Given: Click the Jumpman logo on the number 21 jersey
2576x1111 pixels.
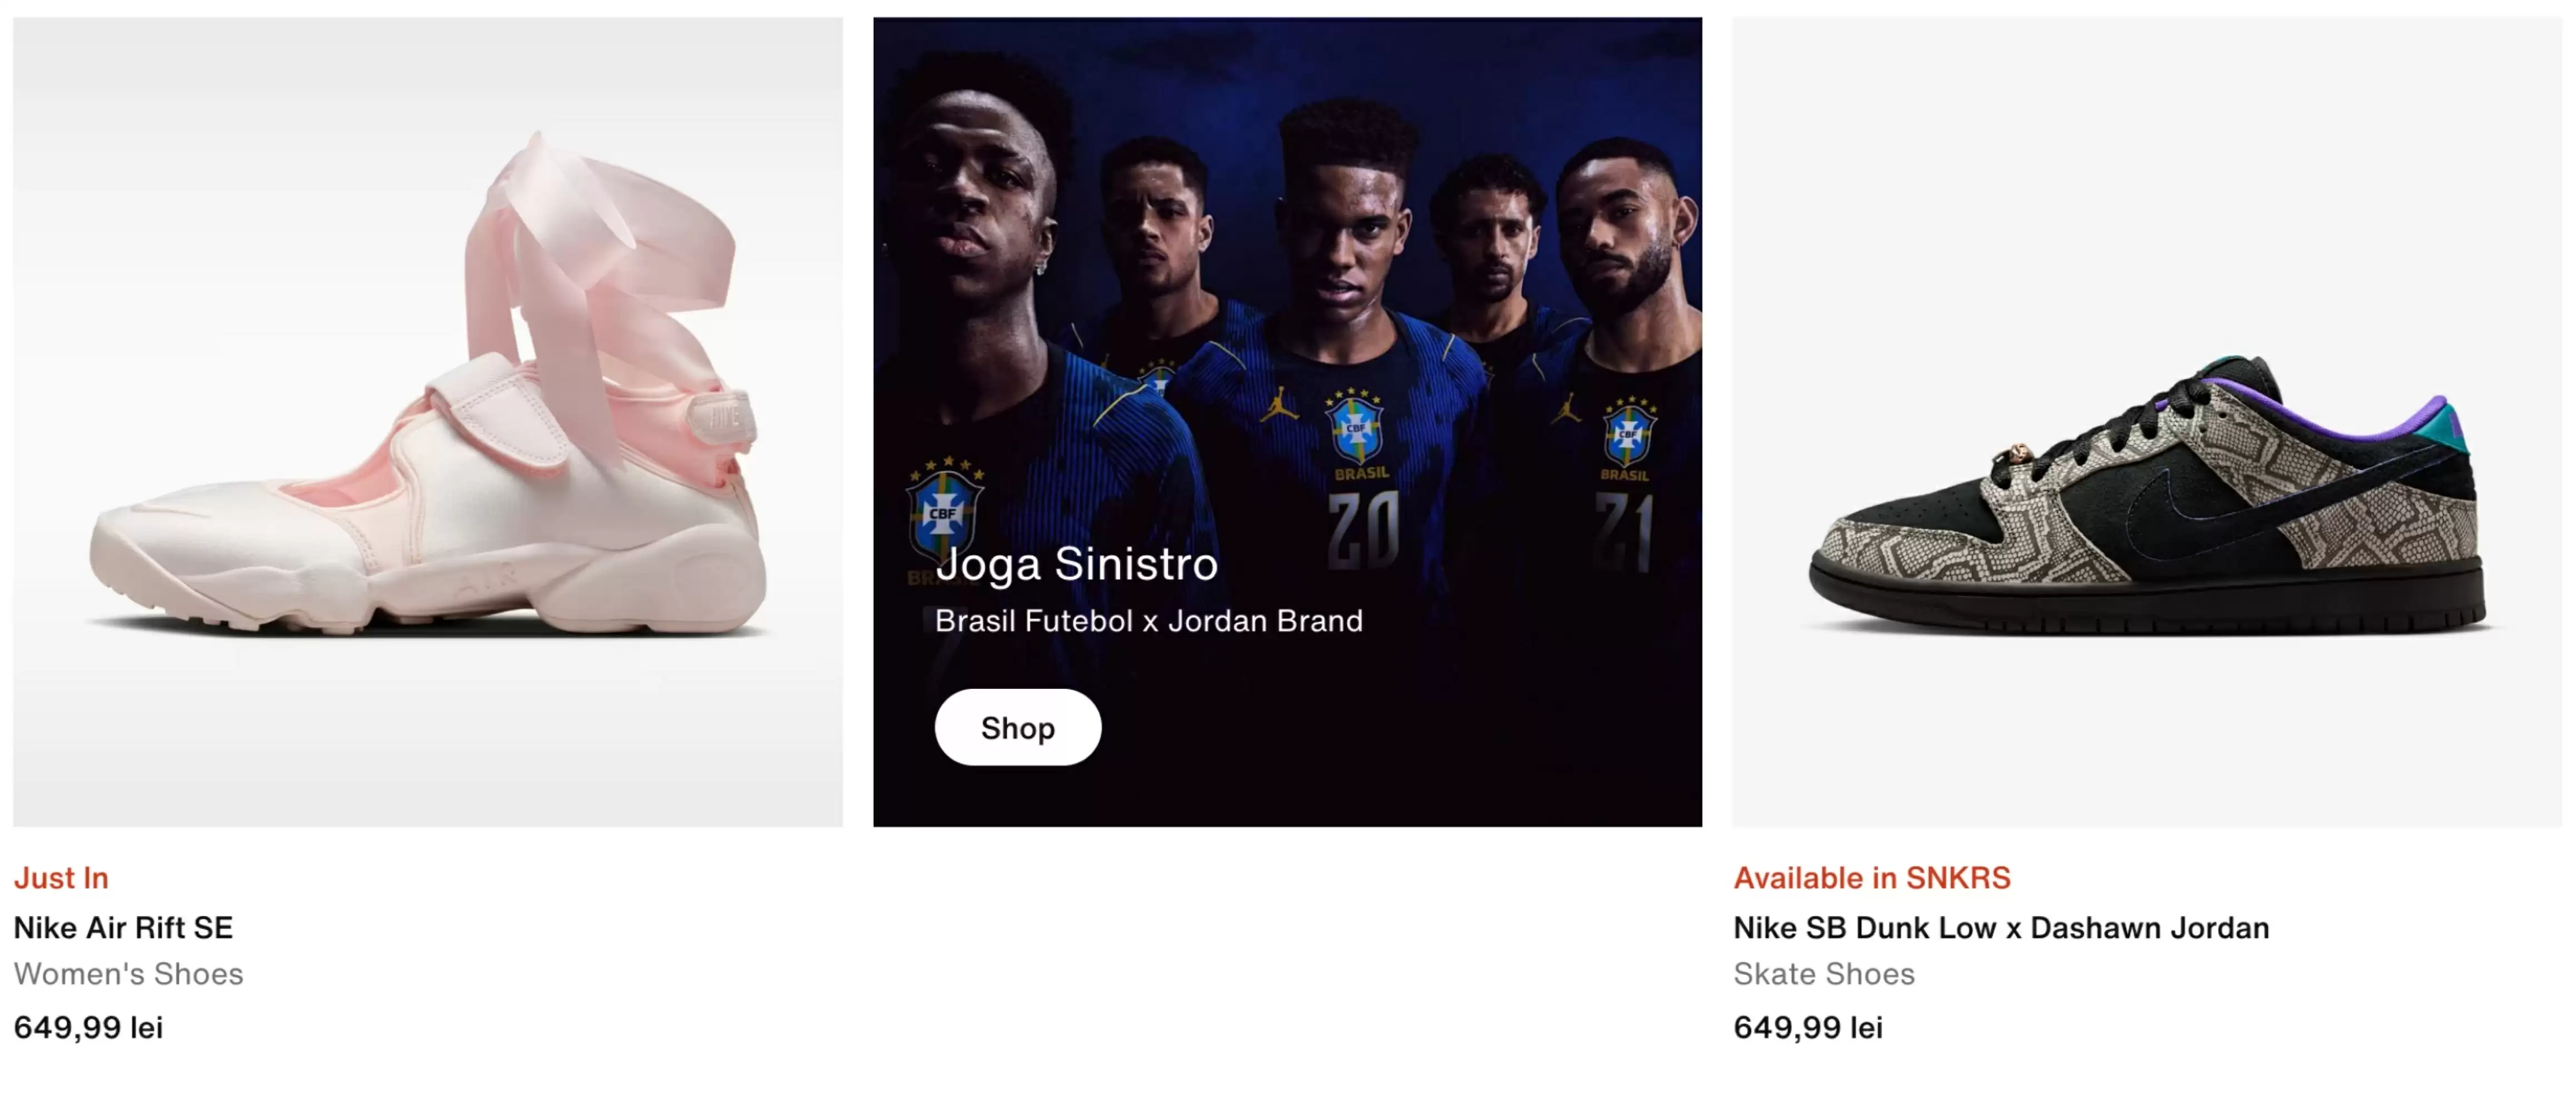Looking at the screenshot, I should pyautogui.click(x=1566, y=408).
